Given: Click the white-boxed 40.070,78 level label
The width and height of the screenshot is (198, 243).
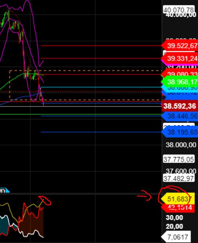Looking at the screenshot, I should [x=178, y=10].
